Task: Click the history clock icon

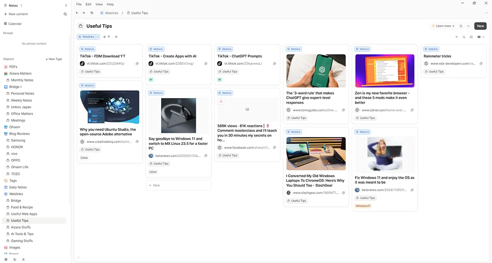Action: pos(92,13)
